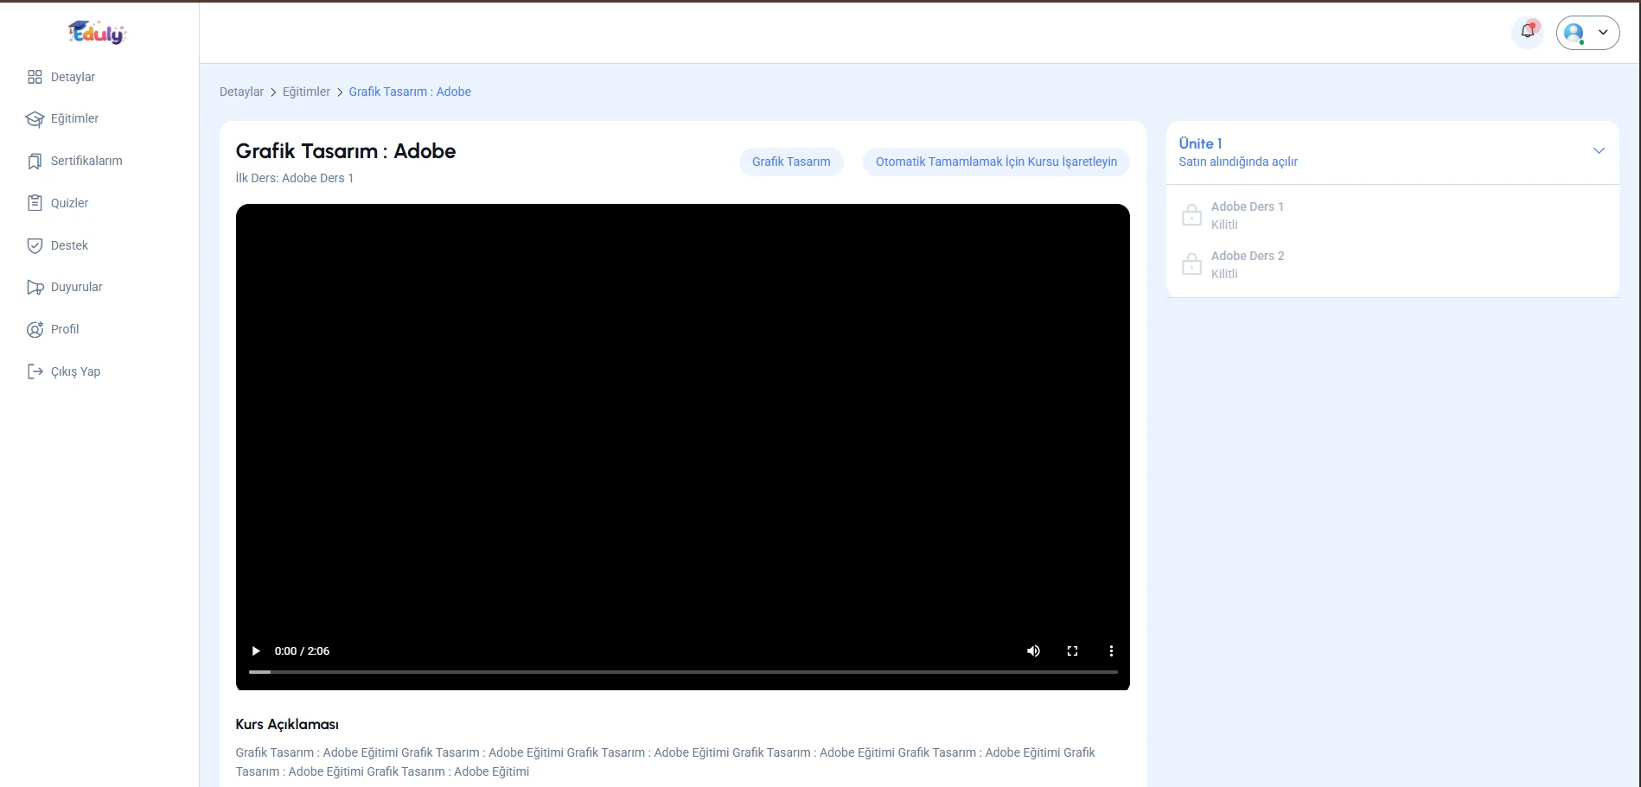Click the Kurs Açıklaması heading
This screenshot has width=1641, height=787.
[287, 724]
